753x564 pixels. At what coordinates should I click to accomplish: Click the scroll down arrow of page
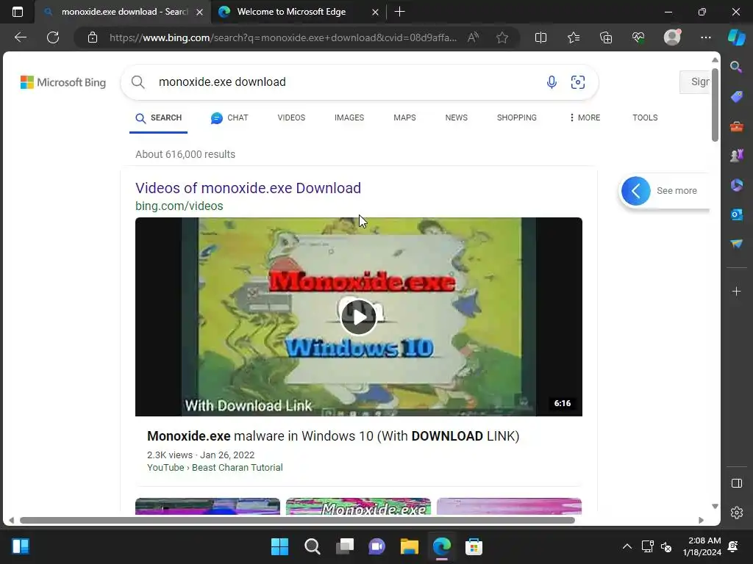tap(715, 507)
